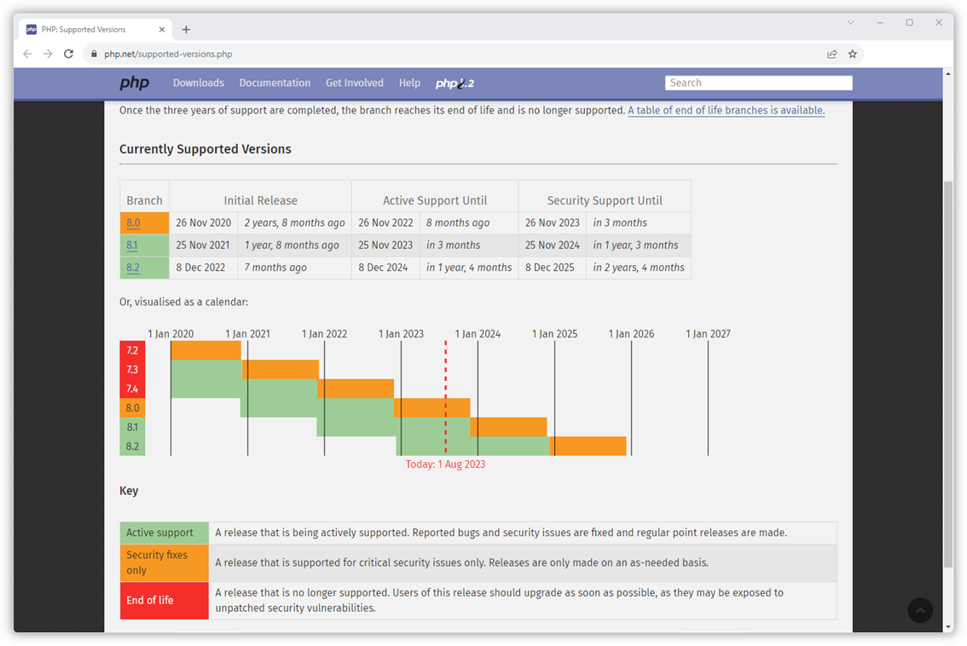Screen dimensions: 967x646
Task: Open the Documentation menu item
Action: coord(275,83)
